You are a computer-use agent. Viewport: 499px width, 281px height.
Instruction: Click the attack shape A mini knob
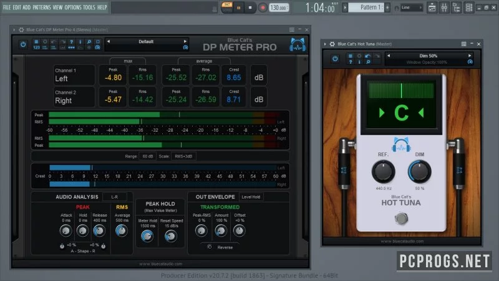62,246
